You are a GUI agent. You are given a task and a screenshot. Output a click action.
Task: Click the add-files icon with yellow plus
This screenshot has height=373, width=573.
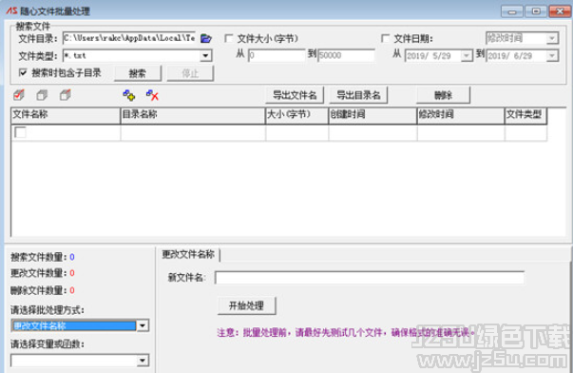pyautogui.click(x=128, y=95)
